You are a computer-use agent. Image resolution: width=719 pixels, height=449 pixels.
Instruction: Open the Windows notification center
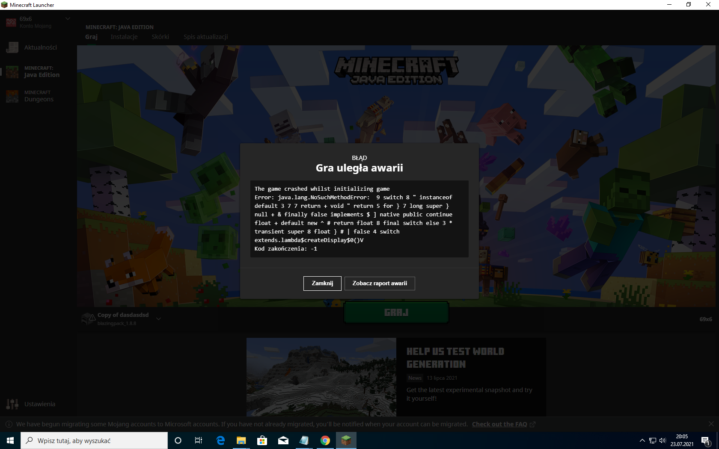(x=706, y=440)
